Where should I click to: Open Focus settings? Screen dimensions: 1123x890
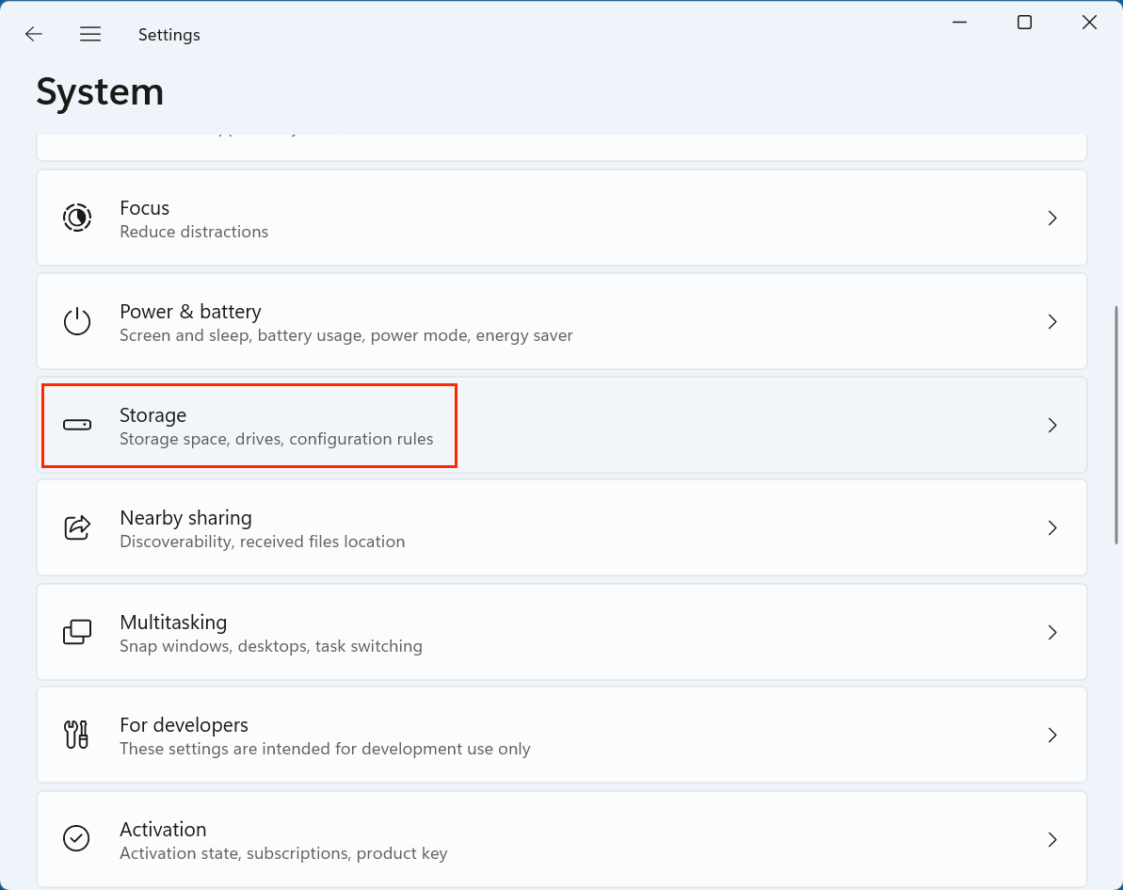562,218
